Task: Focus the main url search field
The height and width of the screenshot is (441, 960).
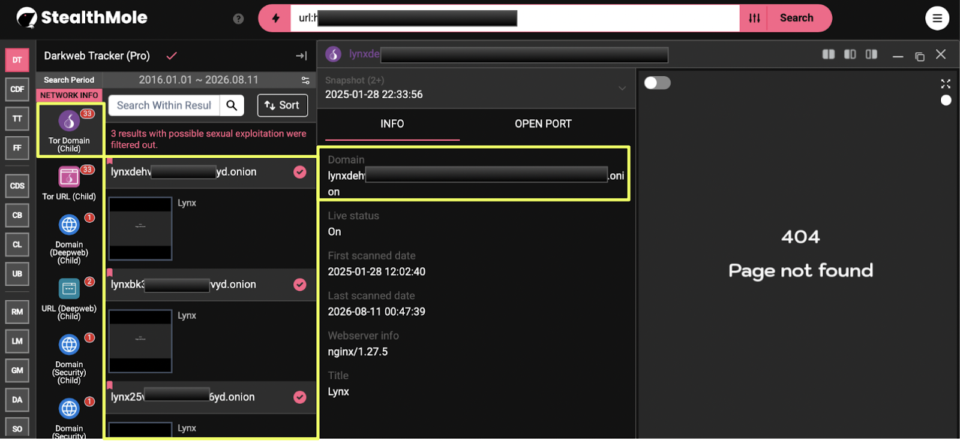Action: 515,18
